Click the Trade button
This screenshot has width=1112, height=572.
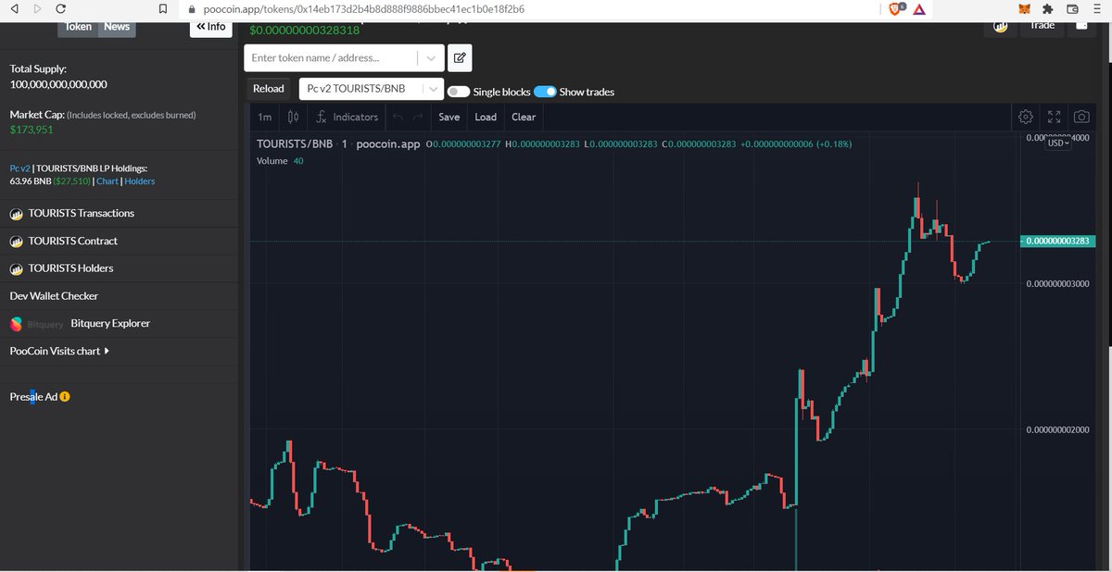pos(1042,27)
